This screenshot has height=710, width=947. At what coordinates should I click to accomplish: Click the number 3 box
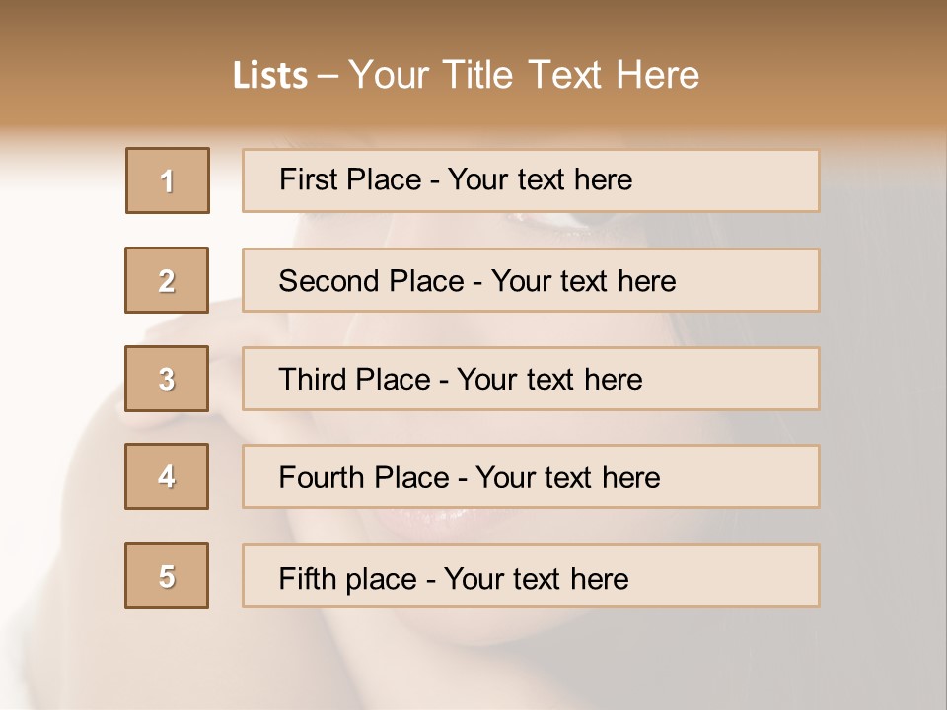tap(167, 379)
